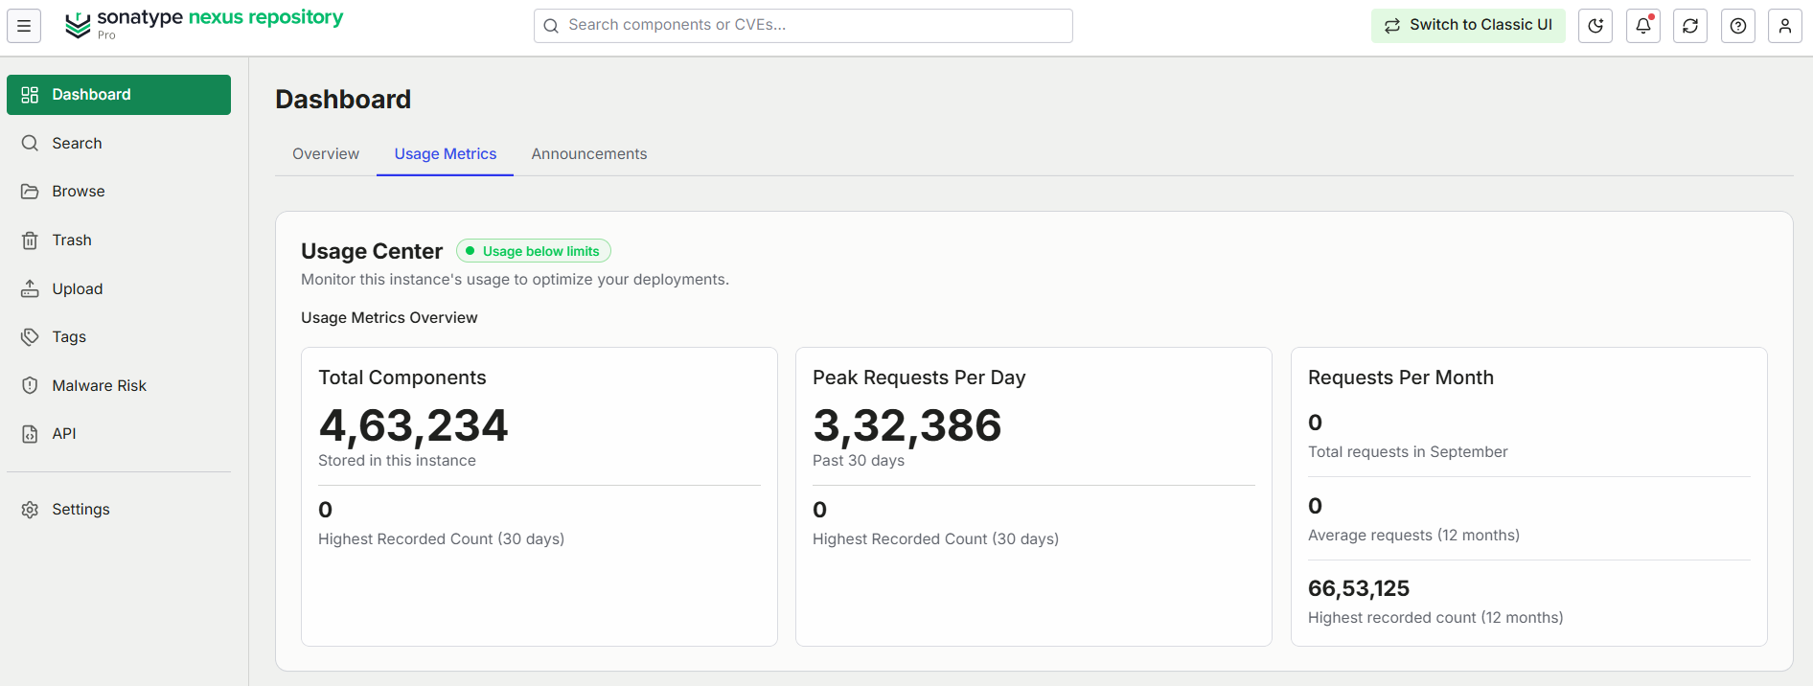Click the Search magnifier icon in sidebar
The image size is (1813, 686).
30,143
